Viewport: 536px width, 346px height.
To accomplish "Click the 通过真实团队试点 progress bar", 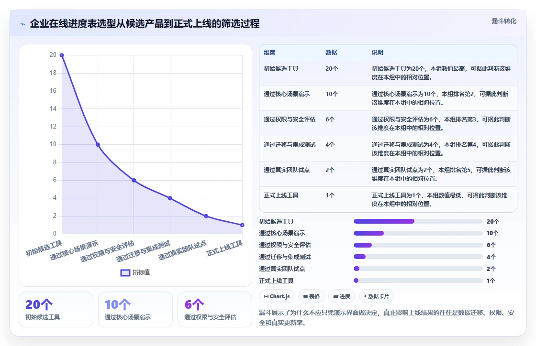I will 418,269.
